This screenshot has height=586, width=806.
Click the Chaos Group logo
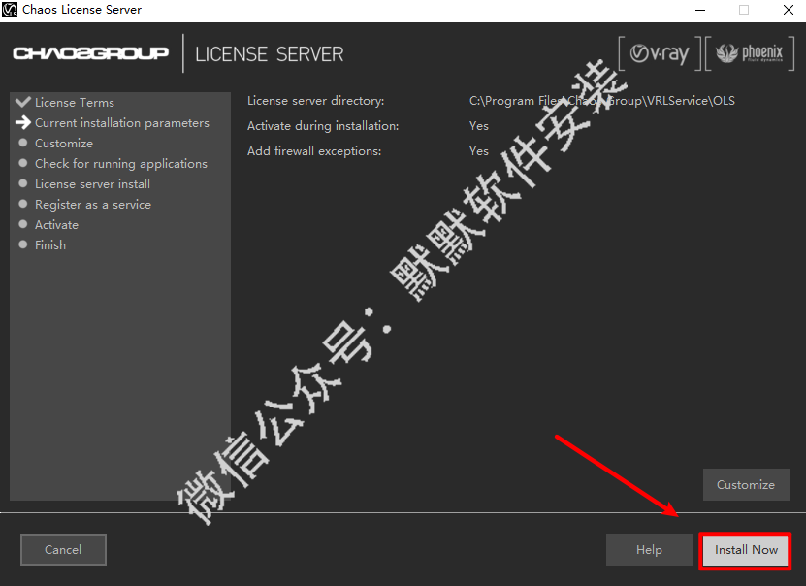tap(90, 53)
